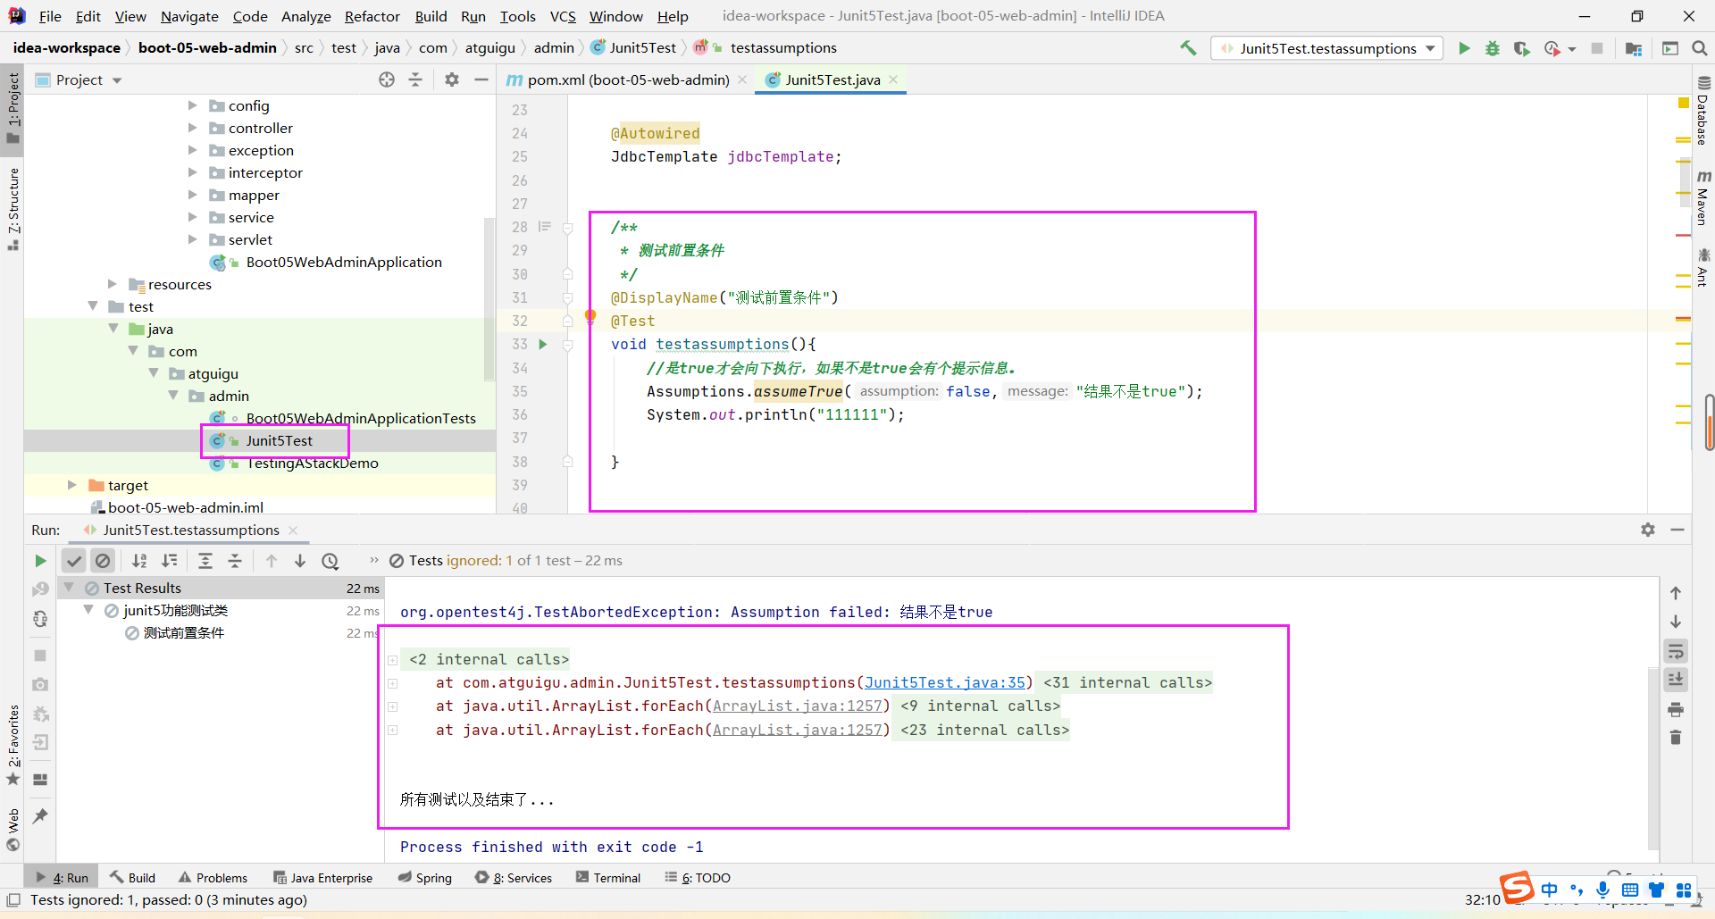This screenshot has height=919, width=1715.
Task: Open the Terminal tool window
Action: click(608, 878)
